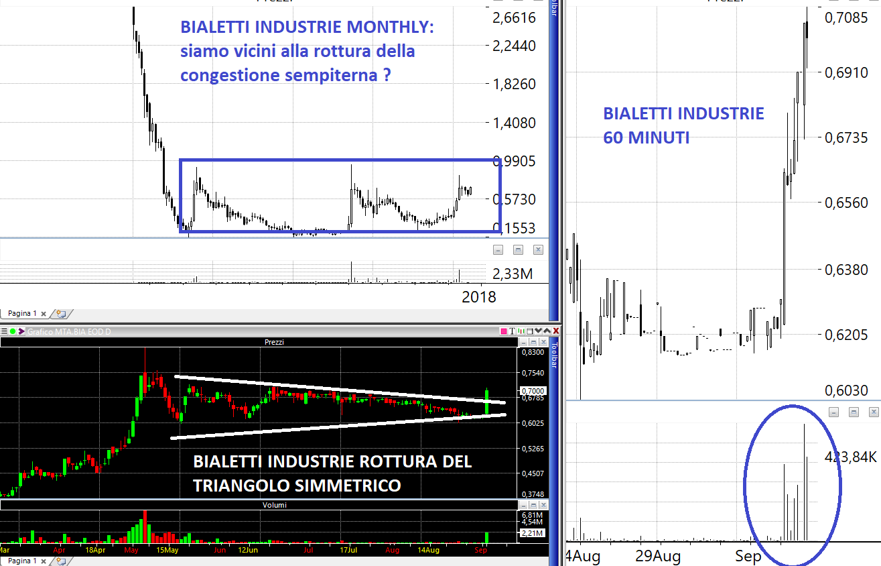Close the monthly chart volume panel
Image resolution: width=881 pixels, height=566 pixels.
(538, 249)
